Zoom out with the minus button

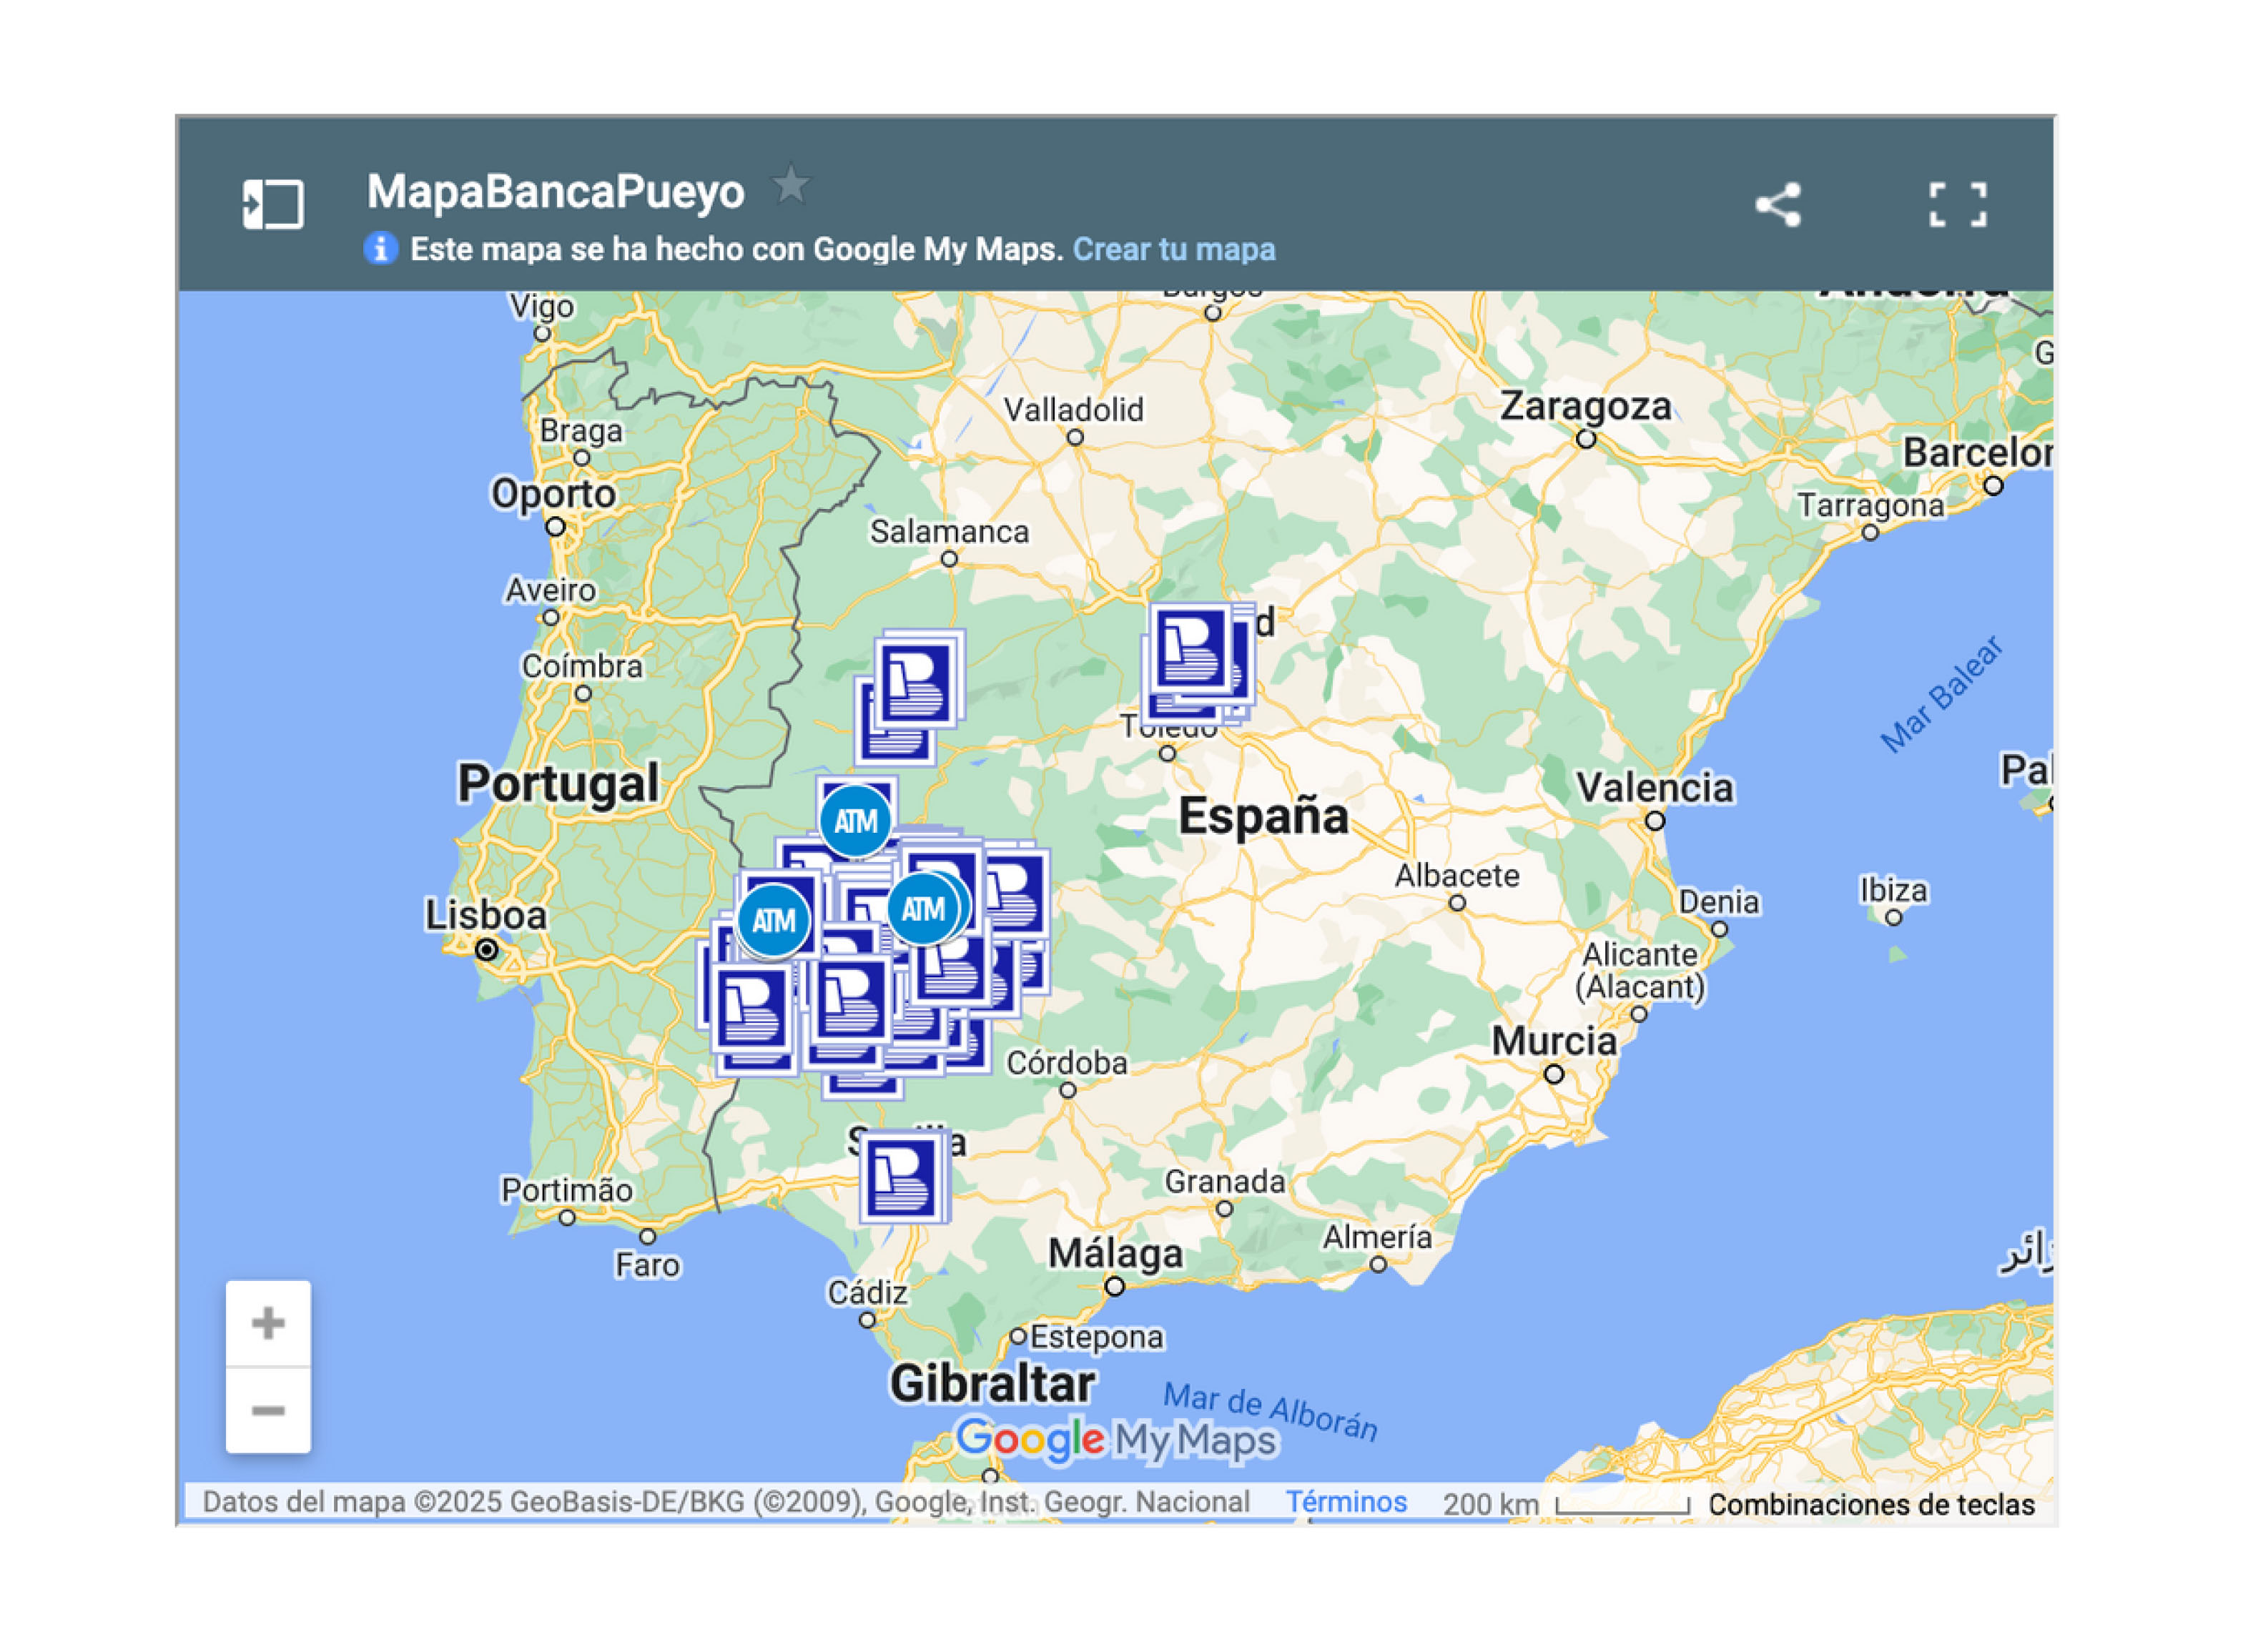click(268, 1410)
